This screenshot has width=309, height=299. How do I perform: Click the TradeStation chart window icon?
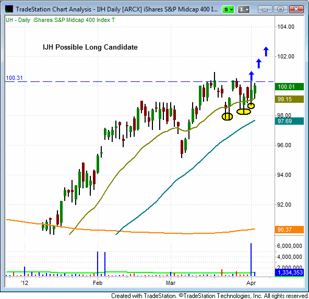(9, 9)
